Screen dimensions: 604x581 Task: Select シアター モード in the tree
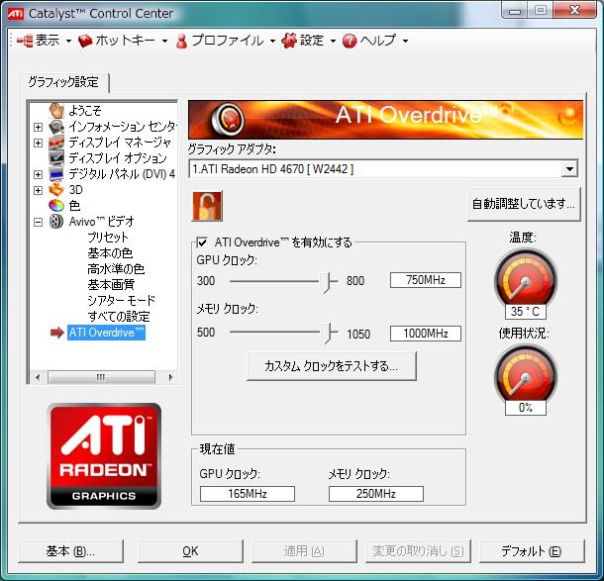pyautogui.click(x=122, y=300)
